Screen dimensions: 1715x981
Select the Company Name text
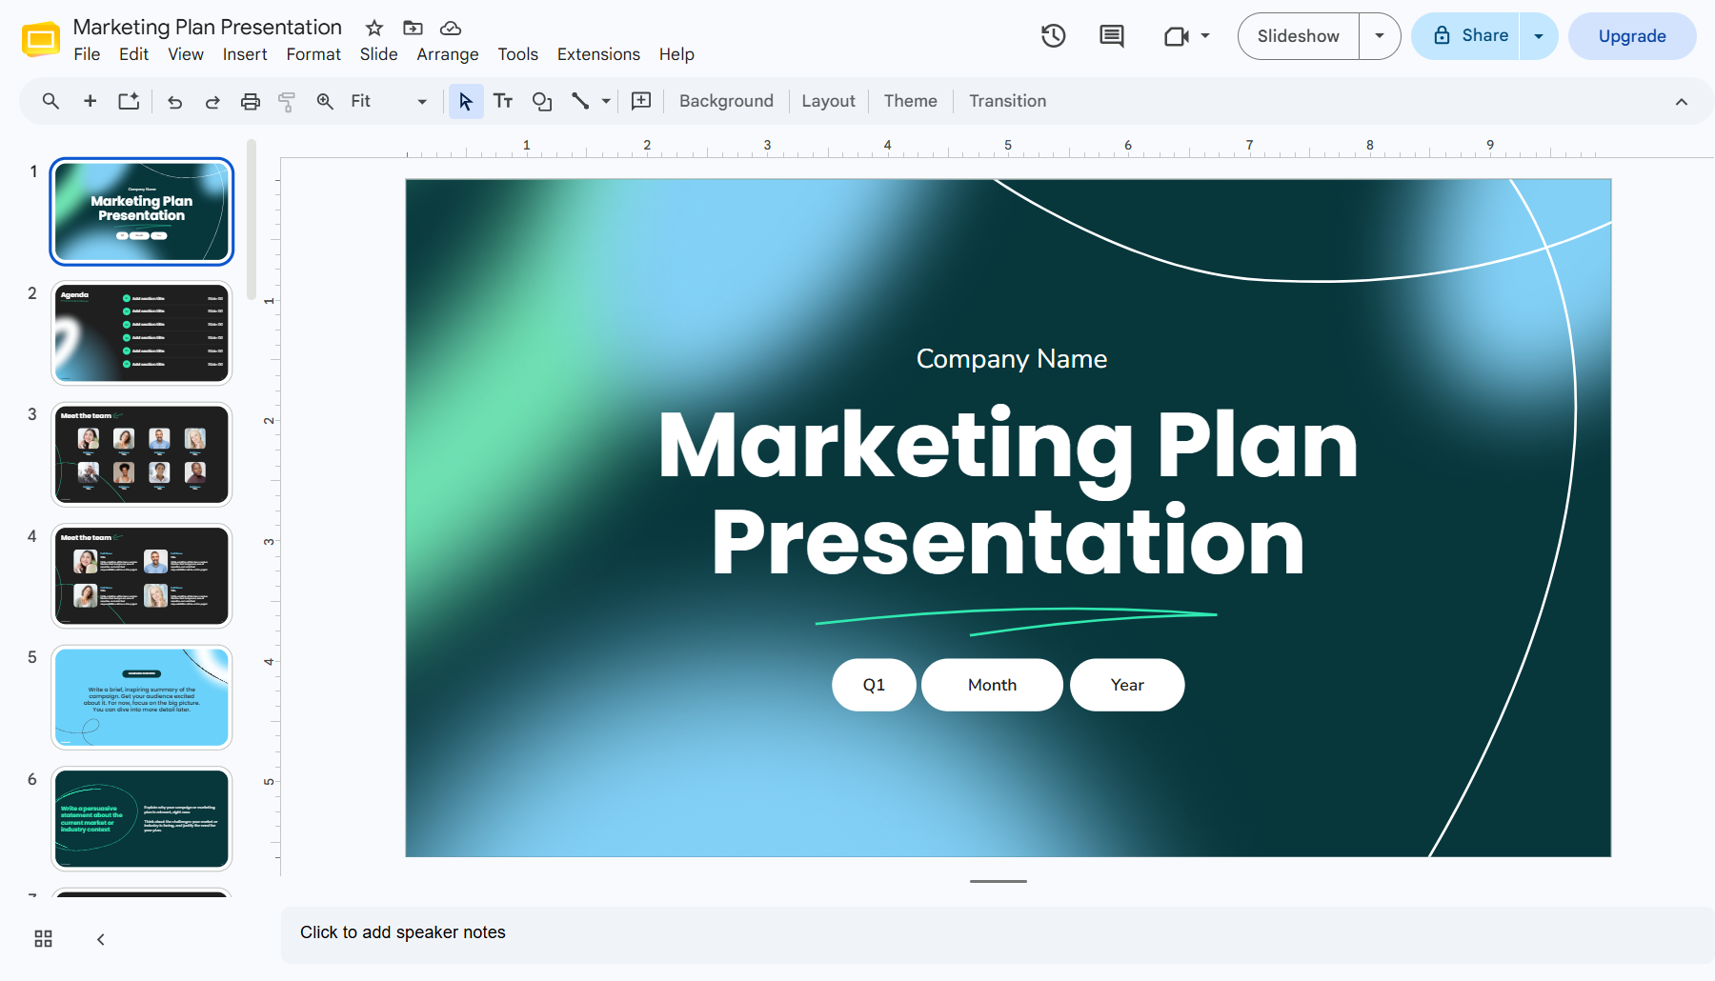(1011, 359)
